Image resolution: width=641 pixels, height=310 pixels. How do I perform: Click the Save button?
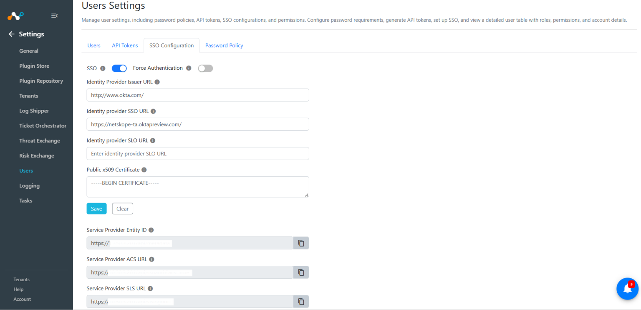[96, 208]
